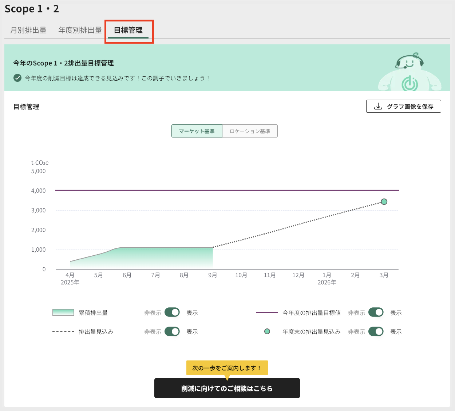Switch to the 月別排出量 tab
This screenshot has width=455, height=411.
(28, 30)
